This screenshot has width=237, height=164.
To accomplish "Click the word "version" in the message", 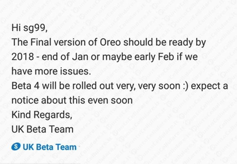I will tap(70, 42).
